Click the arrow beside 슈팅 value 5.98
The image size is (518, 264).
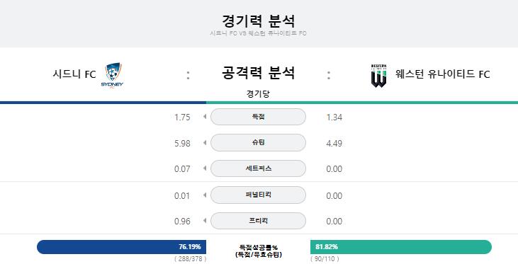coord(205,142)
